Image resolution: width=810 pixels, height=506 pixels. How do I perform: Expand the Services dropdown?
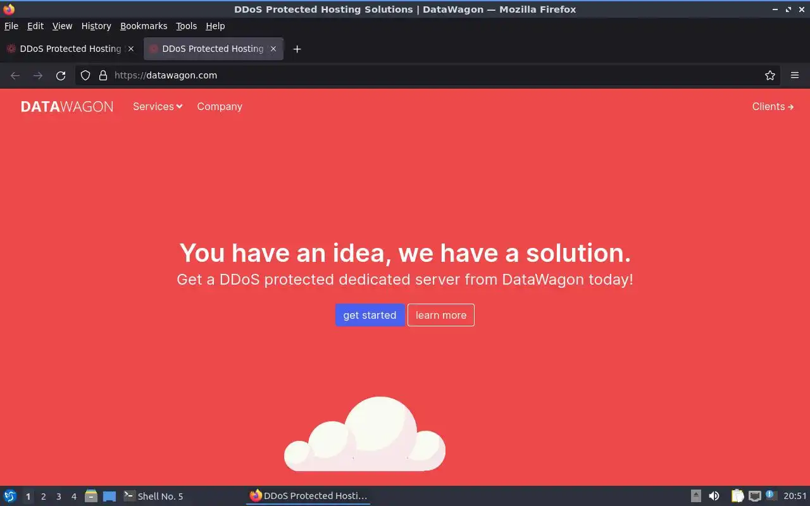coord(158,106)
